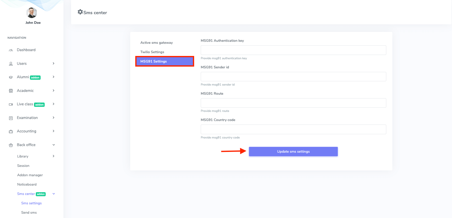This screenshot has height=218, width=452.
Task: Click the Alumni graduation cap icon
Action: point(11,77)
